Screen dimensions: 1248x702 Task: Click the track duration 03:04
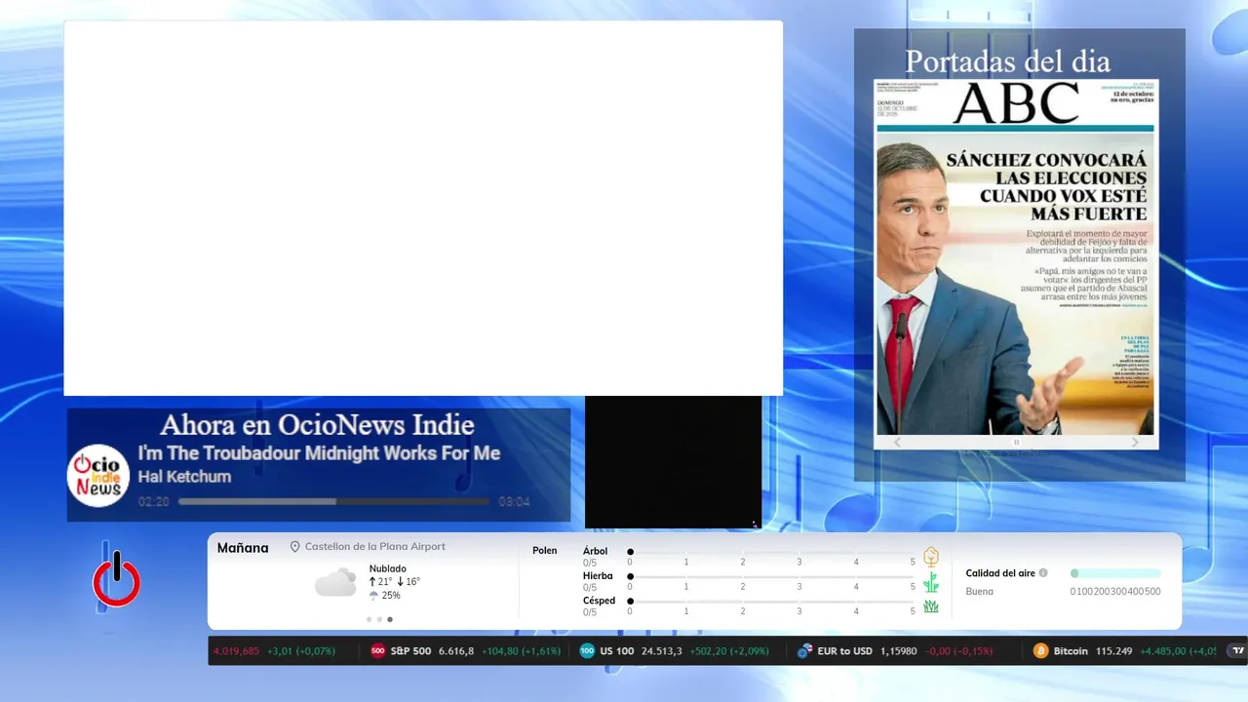[514, 502]
